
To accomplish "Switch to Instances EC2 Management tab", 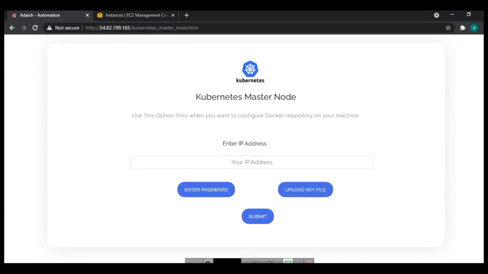I will coord(136,15).
